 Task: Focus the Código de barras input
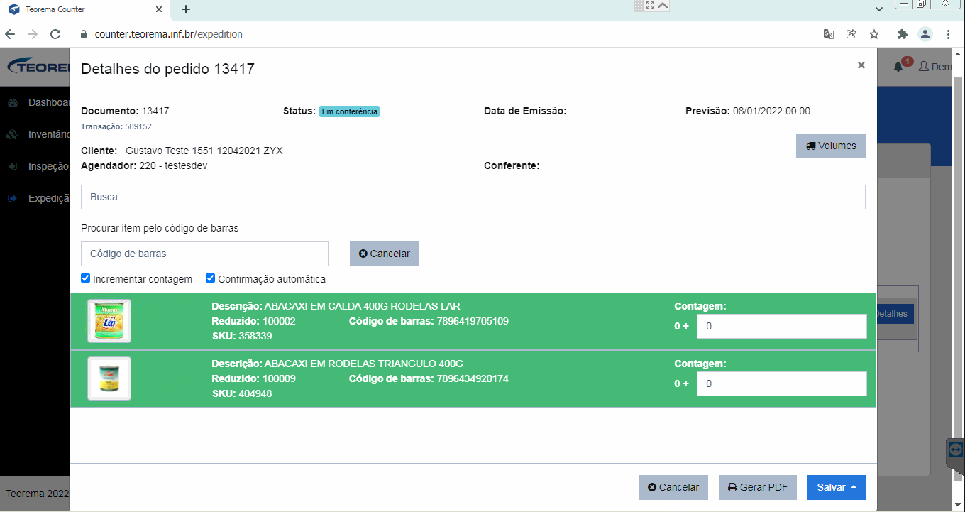[204, 254]
